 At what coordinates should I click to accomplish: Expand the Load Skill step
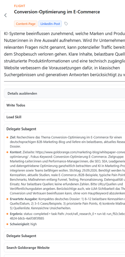[x=64, y=117]
